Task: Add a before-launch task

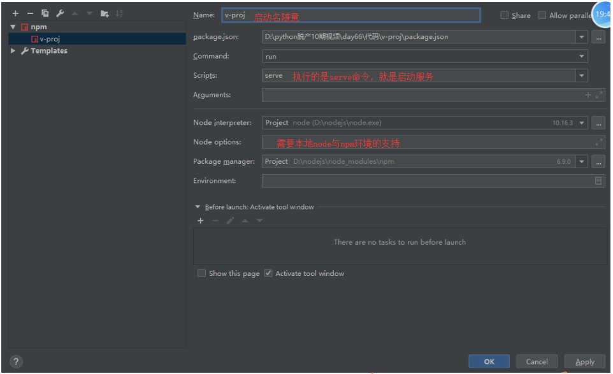Action: [x=201, y=221]
